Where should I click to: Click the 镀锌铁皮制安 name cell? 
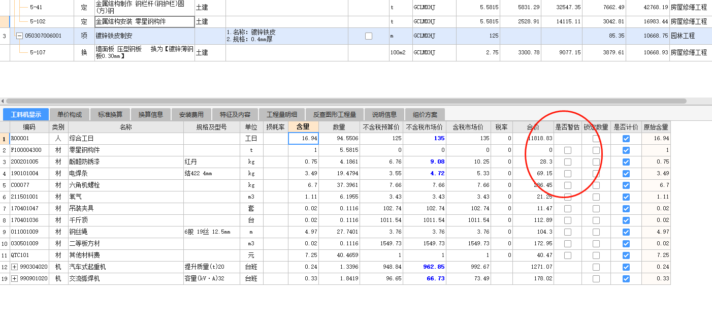coord(145,36)
